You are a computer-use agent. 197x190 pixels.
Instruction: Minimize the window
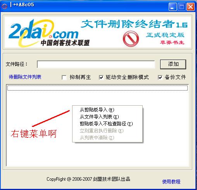pyautogui.click(x=173, y=7)
